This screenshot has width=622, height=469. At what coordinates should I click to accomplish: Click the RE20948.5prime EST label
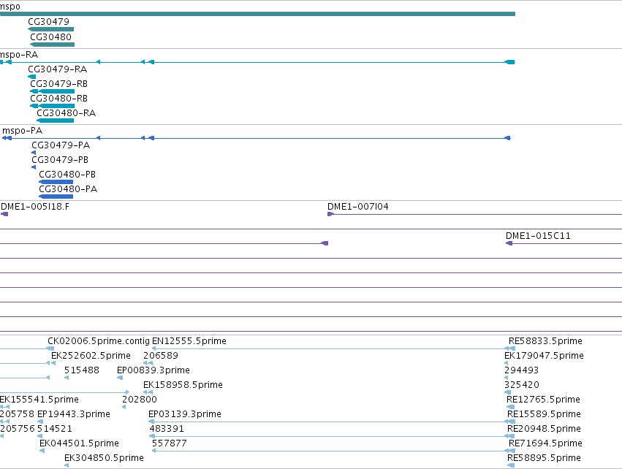pyautogui.click(x=545, y=430)
